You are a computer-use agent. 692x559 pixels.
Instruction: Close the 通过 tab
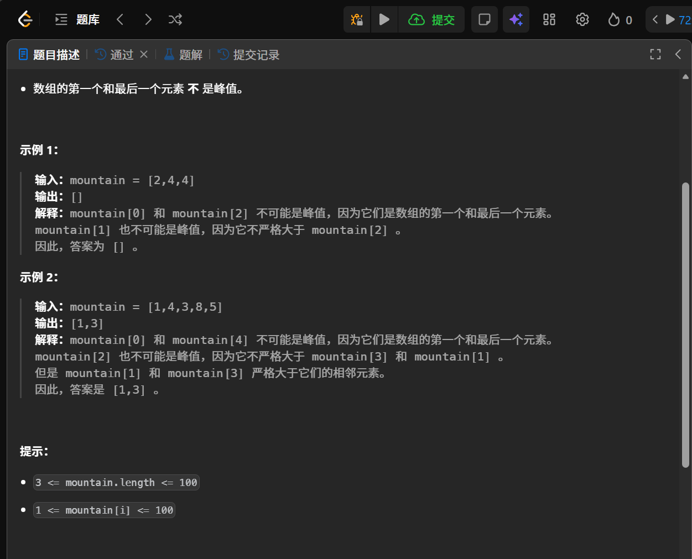click(144, 54)
